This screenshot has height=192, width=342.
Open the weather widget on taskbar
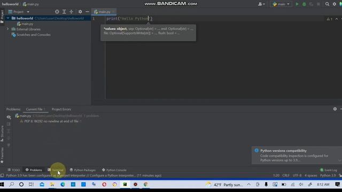coord(224,185)
